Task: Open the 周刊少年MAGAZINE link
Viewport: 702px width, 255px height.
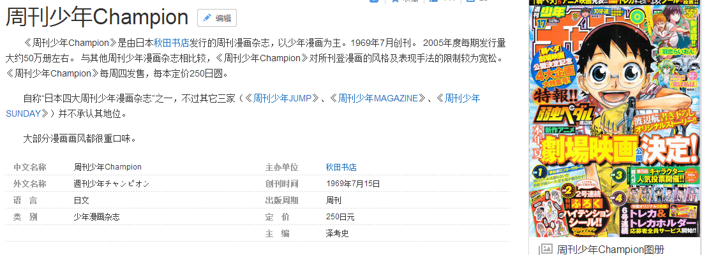Action: coord(382,99)
